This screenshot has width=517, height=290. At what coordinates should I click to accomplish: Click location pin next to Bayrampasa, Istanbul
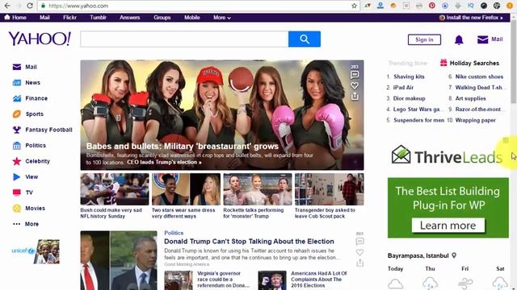click(x=454, y=255)
